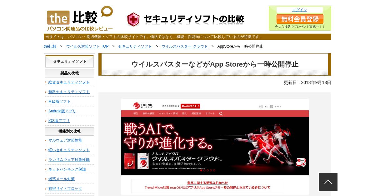Select マルウェア対策性能 in sidebar
Viewport: 375px width, 196px height.
point(65,140)
